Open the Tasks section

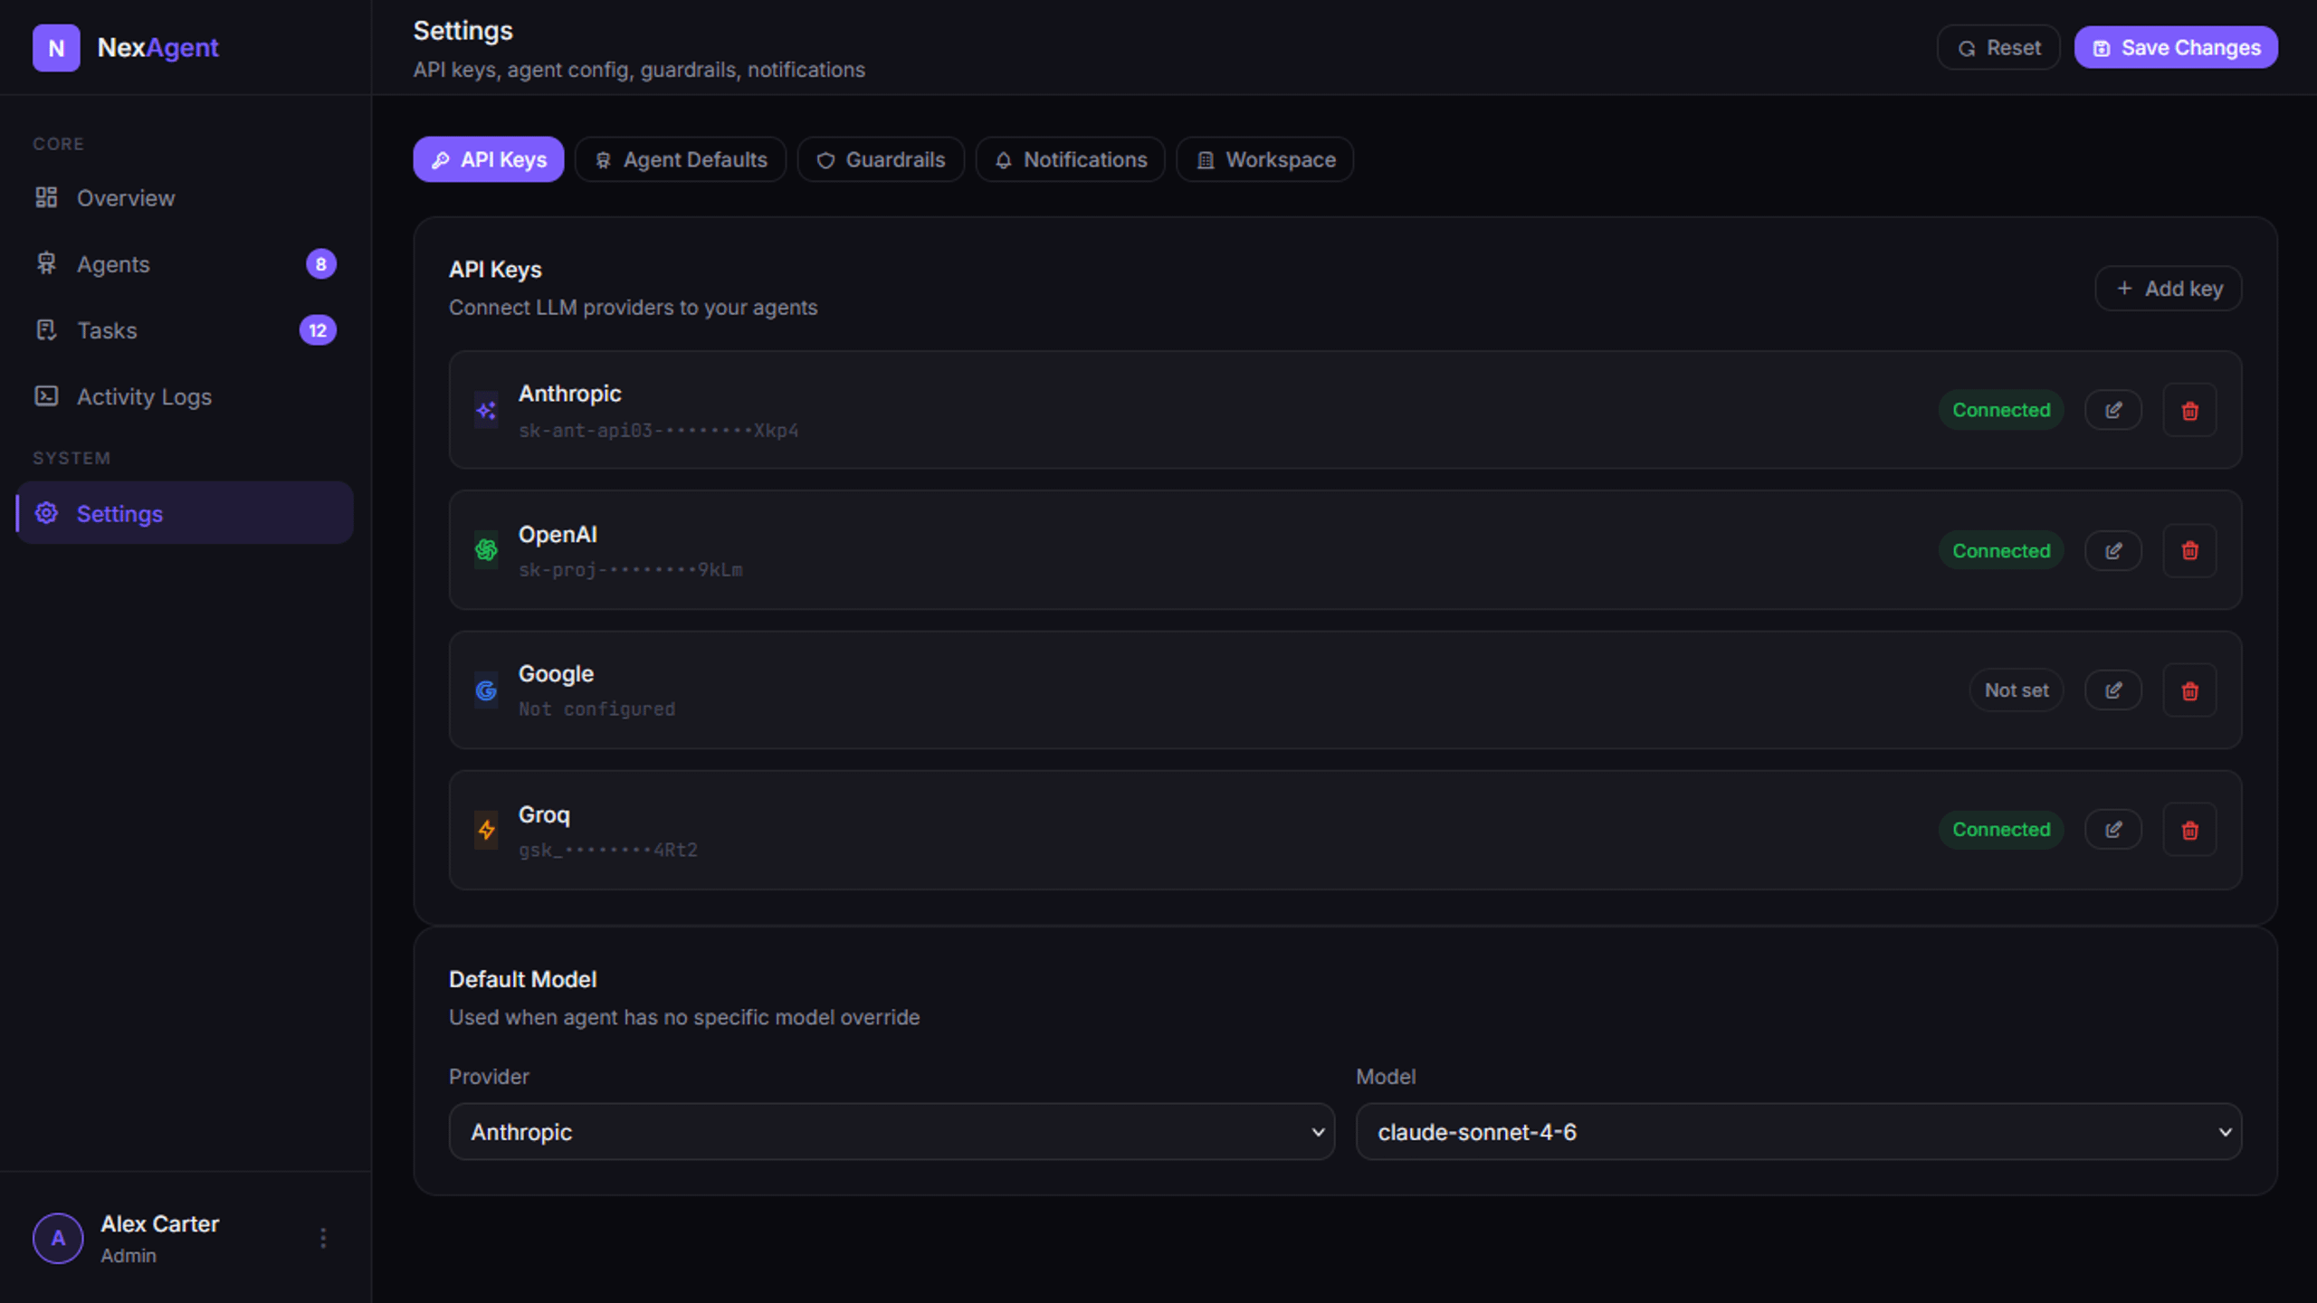coord(185,330)
